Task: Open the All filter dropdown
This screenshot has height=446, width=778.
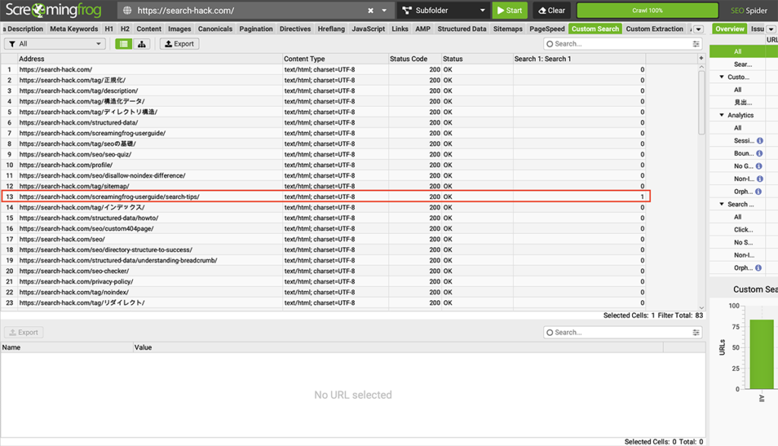Action: coord(55,43)
